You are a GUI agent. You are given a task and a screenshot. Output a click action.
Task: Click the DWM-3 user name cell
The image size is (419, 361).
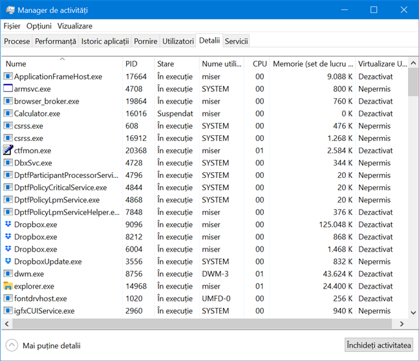(215, 274)
